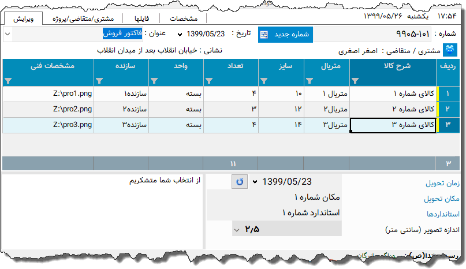Screen dimensions: 466x269
Task: Filter the متریال column
Action: (x=310, y=81)
